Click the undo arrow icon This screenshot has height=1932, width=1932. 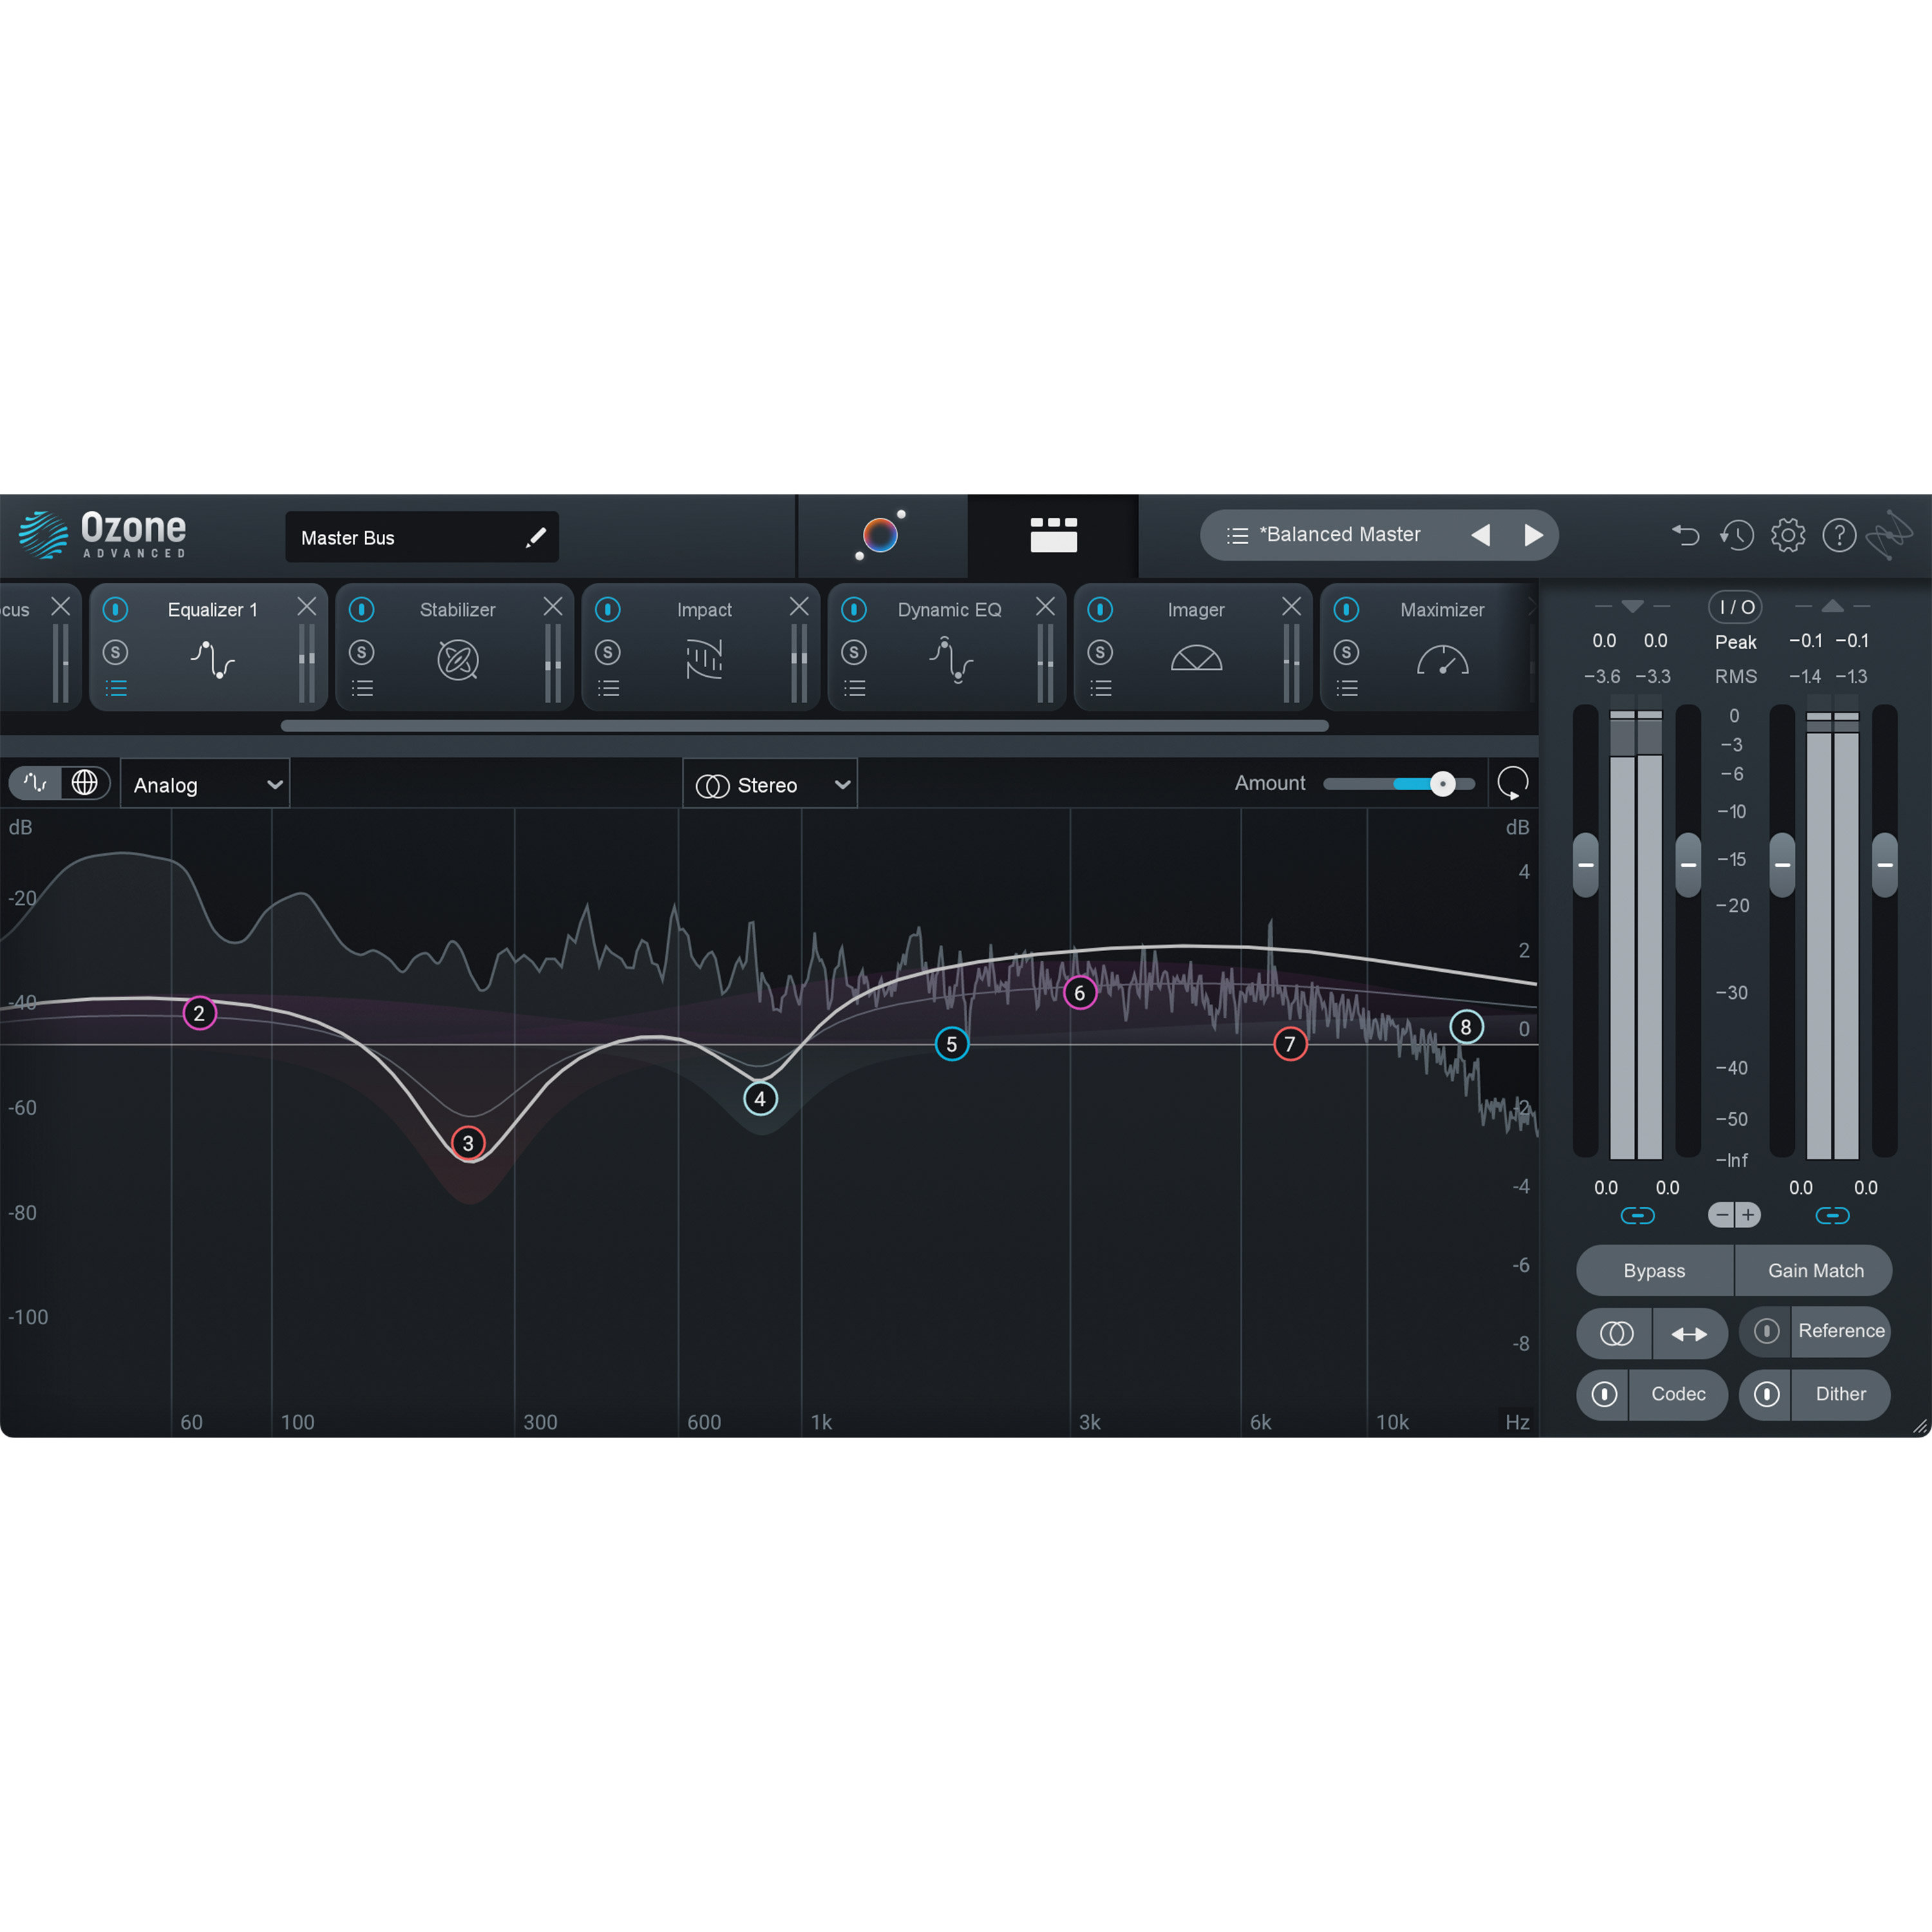pos(1686,536)
